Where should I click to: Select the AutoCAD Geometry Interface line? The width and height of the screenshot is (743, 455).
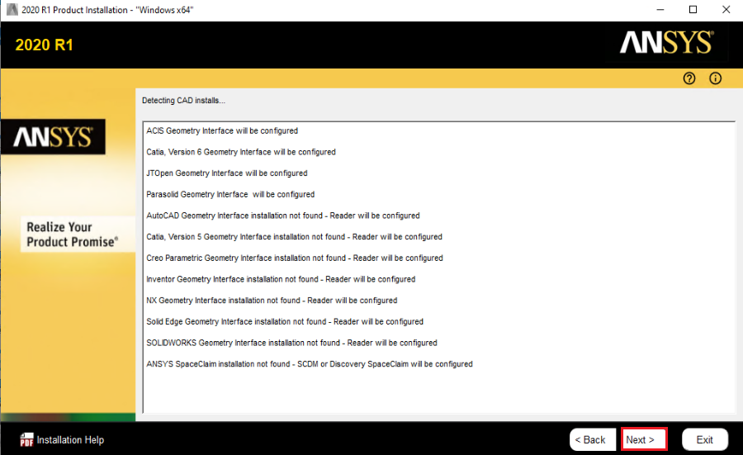(x=283, y=216)
